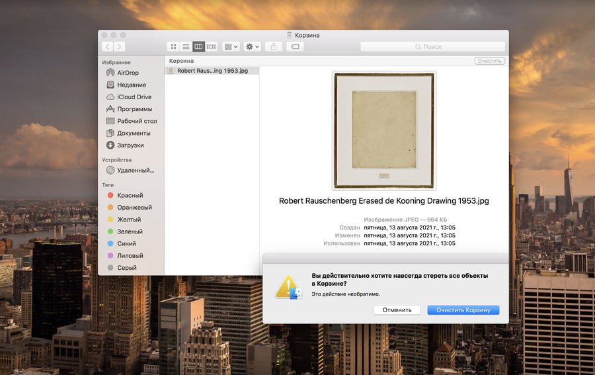Select column view in Finder toolbar
595x375 pixels.
click(198, 47)
